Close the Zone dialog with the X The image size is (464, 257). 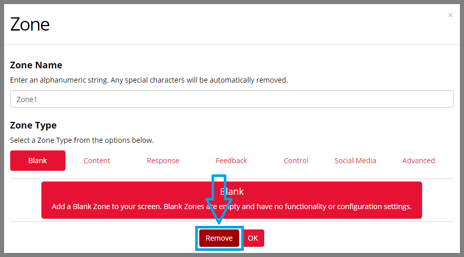click(450, 15)
